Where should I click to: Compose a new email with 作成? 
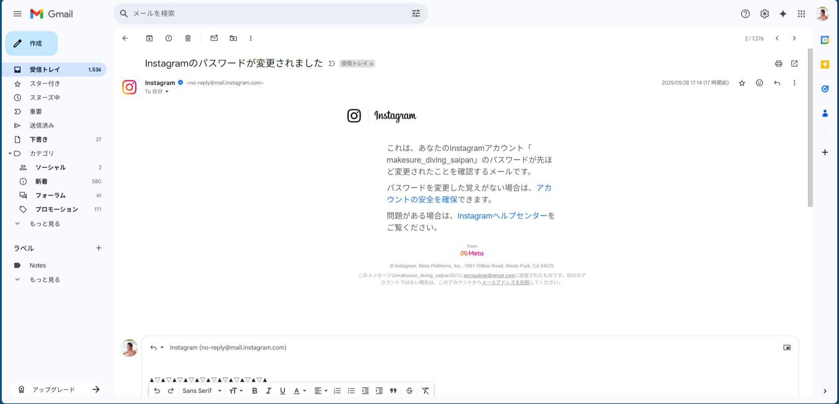click(31, 43)
